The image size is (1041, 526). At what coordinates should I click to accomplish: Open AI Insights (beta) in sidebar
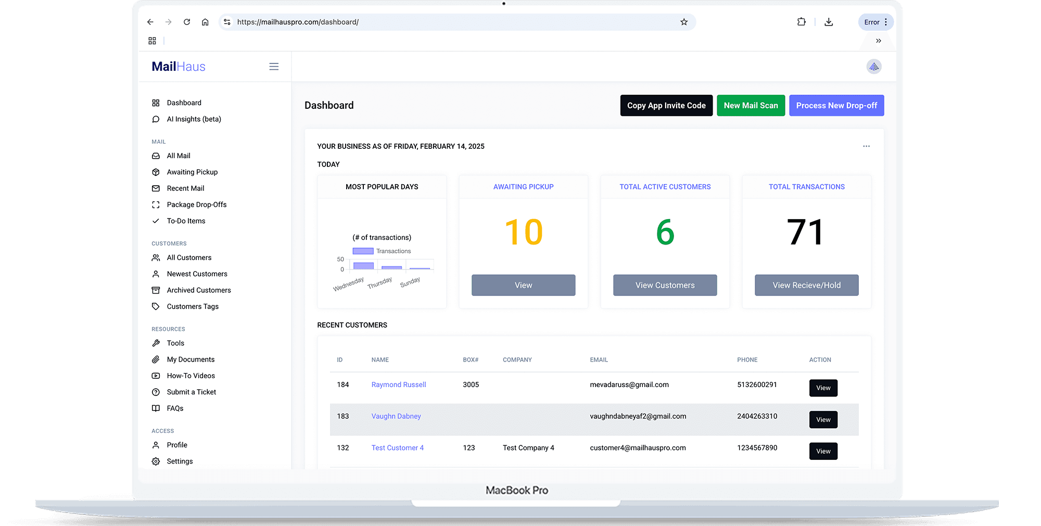[194, 119]
